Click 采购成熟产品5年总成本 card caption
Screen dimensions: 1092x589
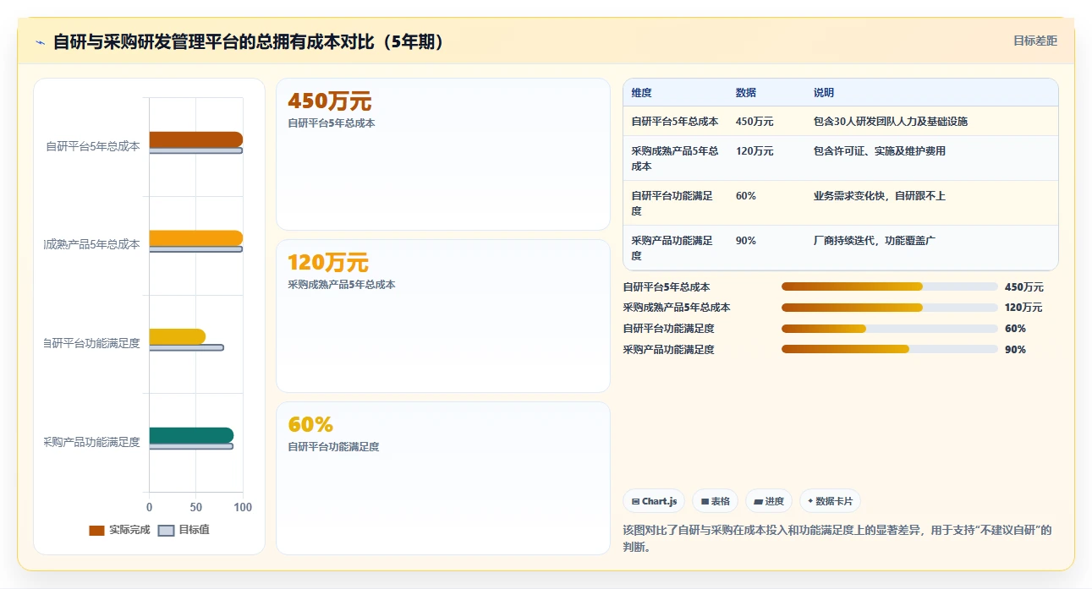(x=342, y=285)
